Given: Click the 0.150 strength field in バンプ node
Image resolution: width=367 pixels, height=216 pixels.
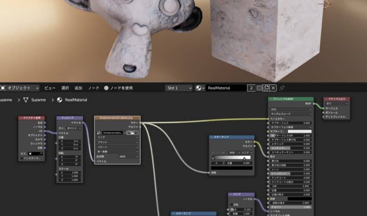Looking at the screenshot, I should coord(240,210).
